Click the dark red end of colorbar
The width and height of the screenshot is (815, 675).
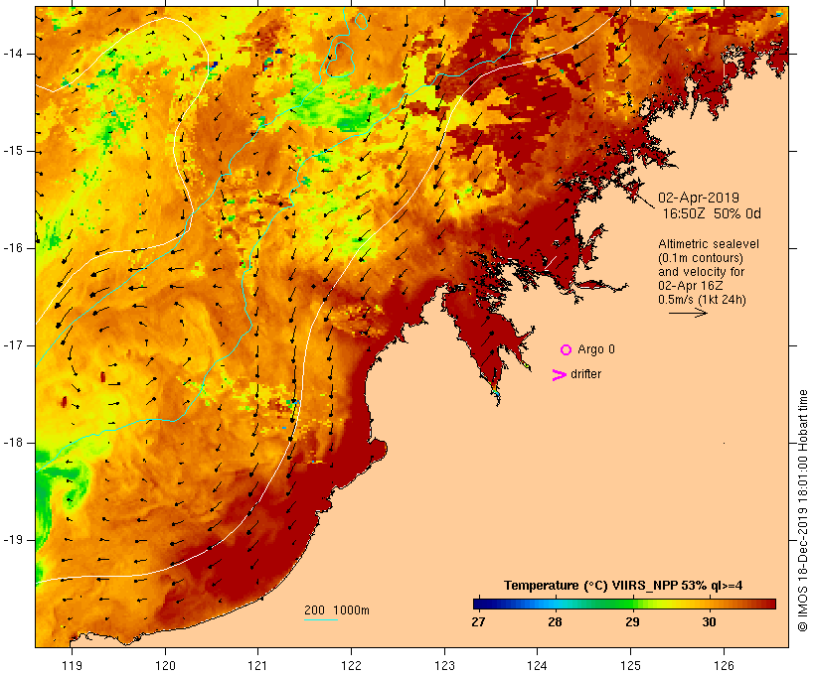770,604
